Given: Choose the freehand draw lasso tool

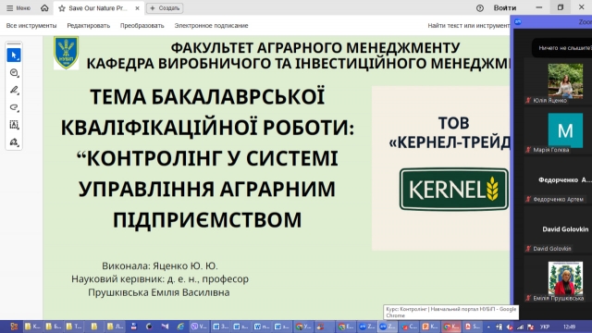Looking at the screenshot, I should pyautogui.click(x=14, y=107).
